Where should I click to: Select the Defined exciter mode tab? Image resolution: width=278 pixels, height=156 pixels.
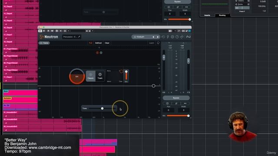tap(98, 43)
